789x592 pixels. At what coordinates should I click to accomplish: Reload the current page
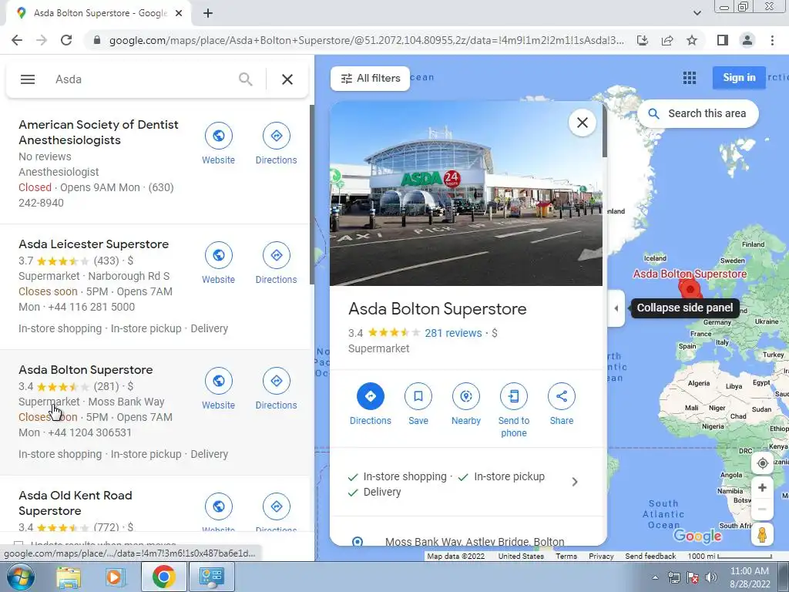pos(66,40)
